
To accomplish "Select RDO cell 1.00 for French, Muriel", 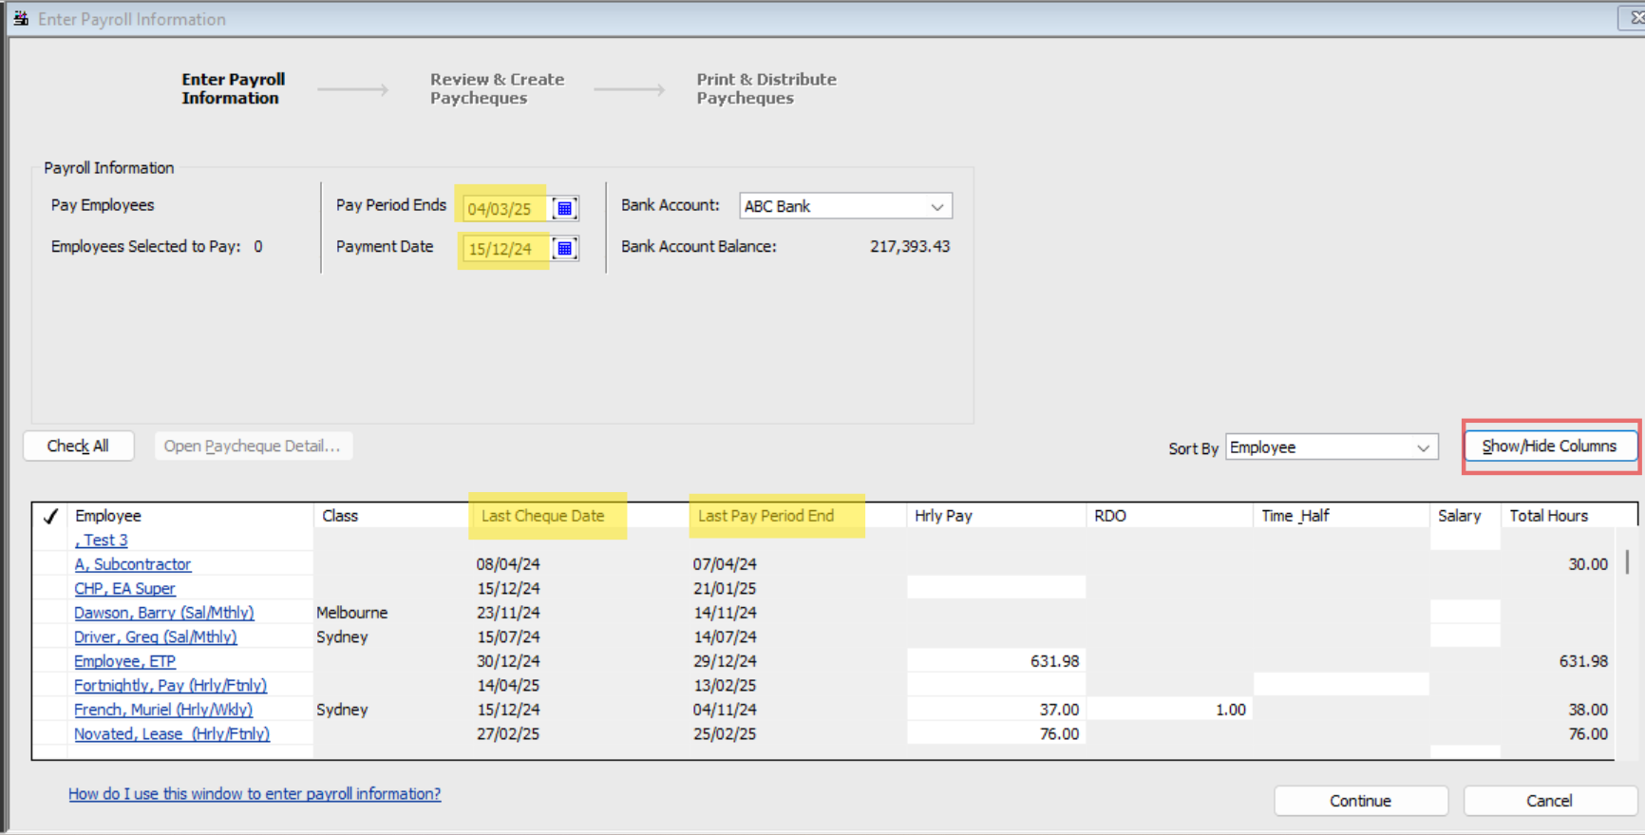I will [1169, 710].
